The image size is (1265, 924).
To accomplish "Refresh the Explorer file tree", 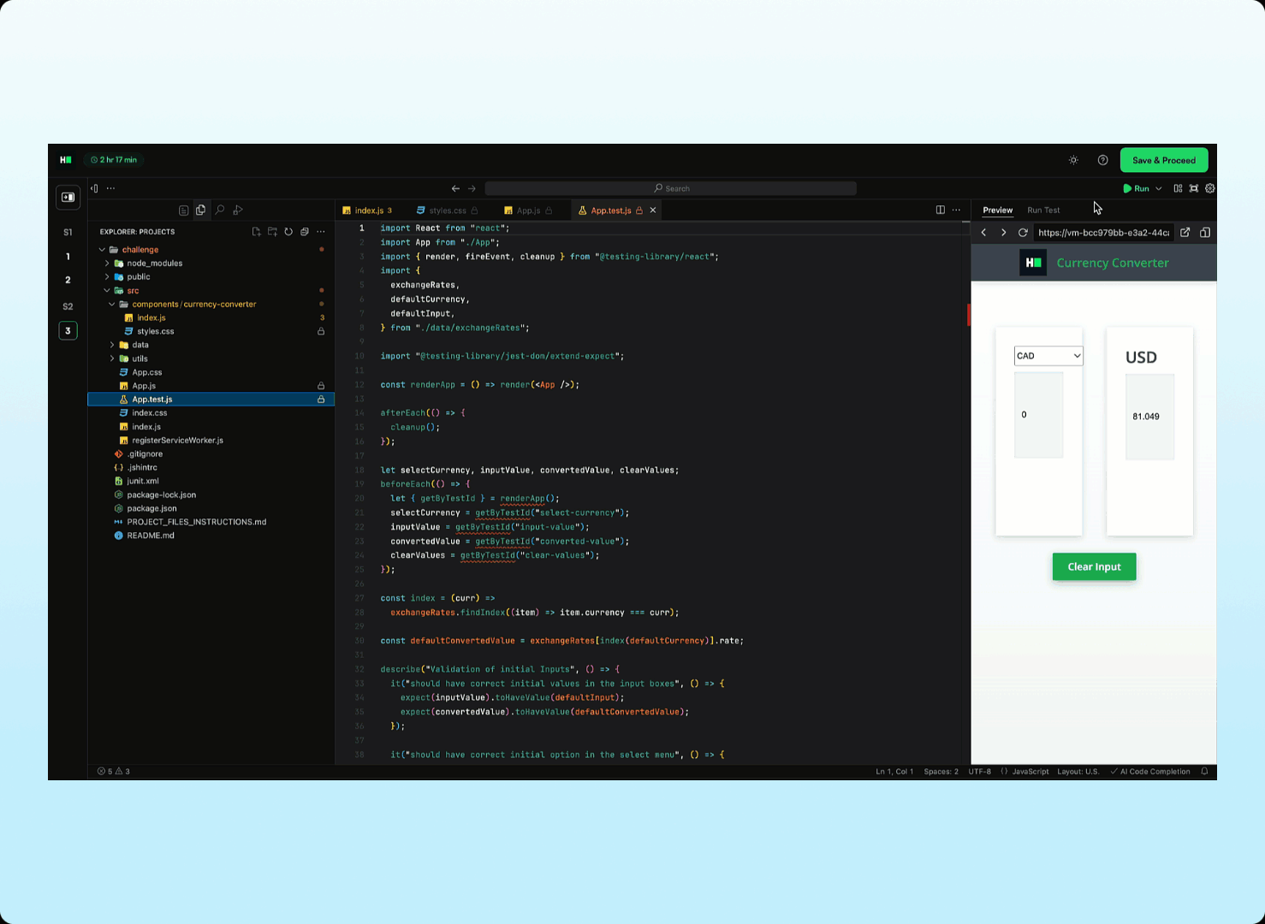I will pyautogui.click(x=288, y=232).
